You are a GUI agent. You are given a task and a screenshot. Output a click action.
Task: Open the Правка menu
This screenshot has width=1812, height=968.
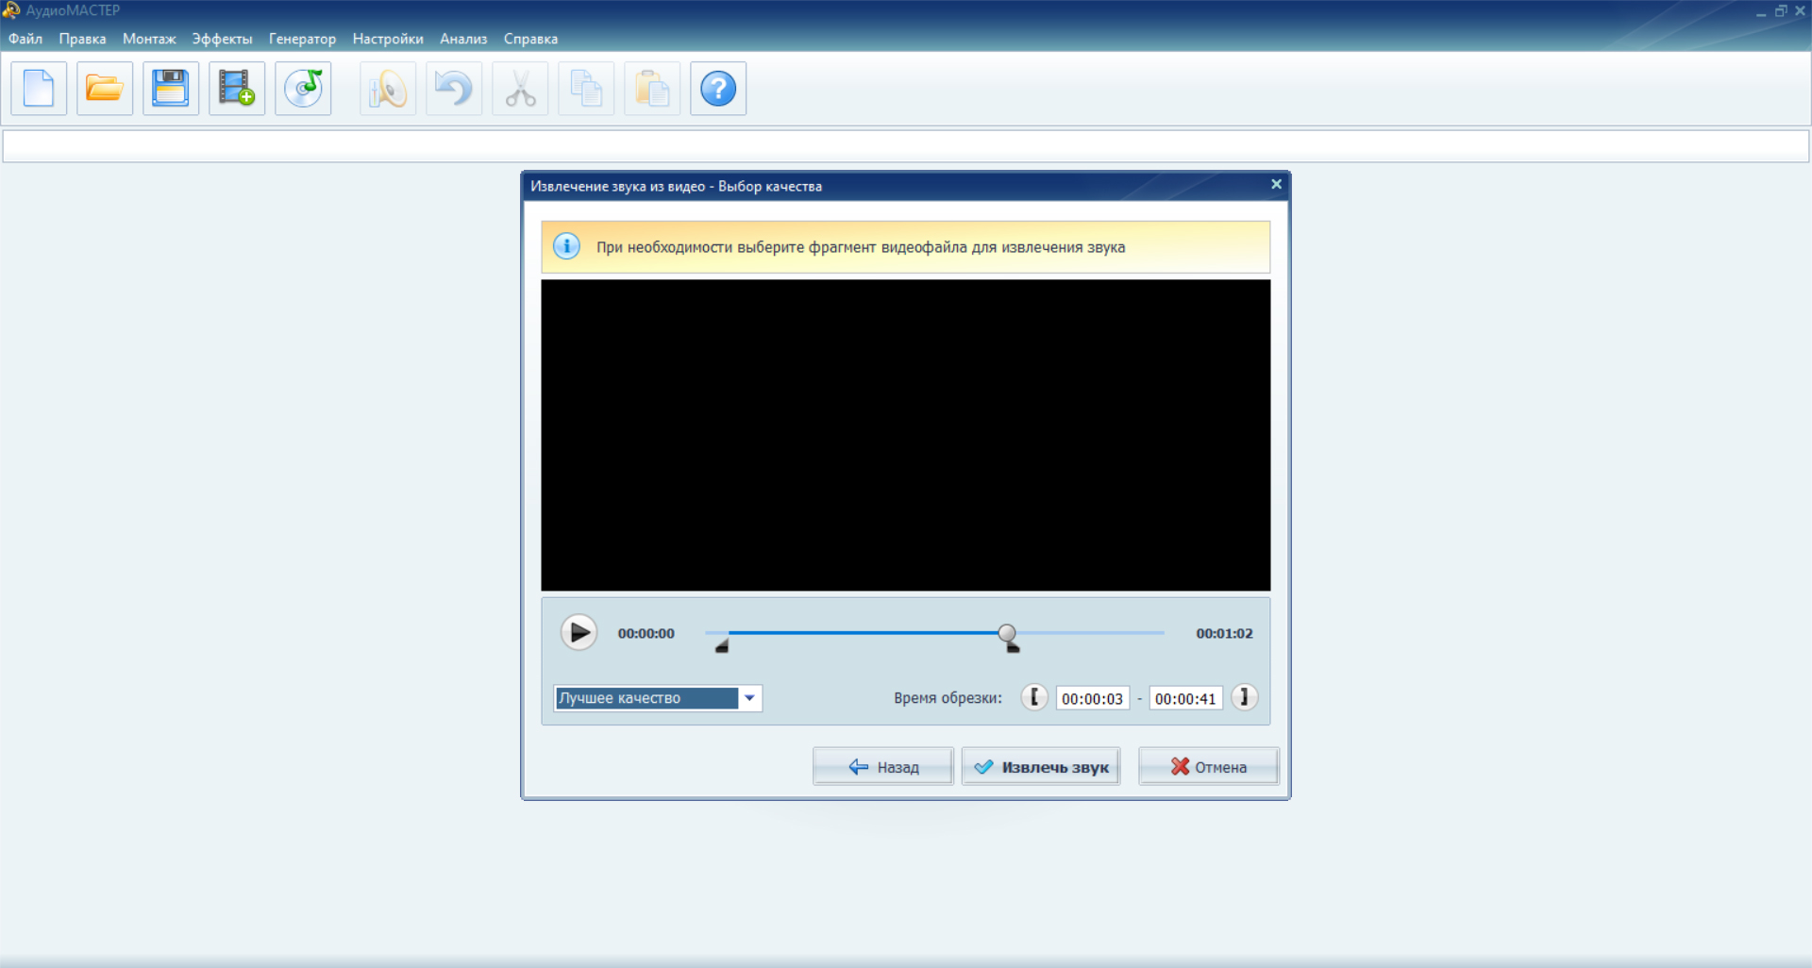[82, 39]
